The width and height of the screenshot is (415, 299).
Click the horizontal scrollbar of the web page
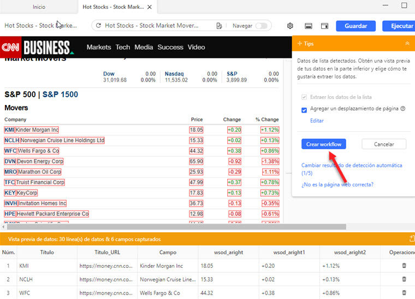175,226
